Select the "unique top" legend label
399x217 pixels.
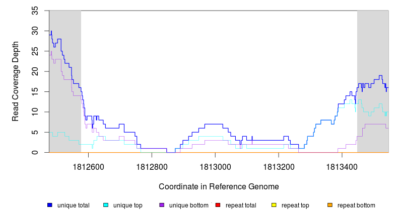[127, 205]
